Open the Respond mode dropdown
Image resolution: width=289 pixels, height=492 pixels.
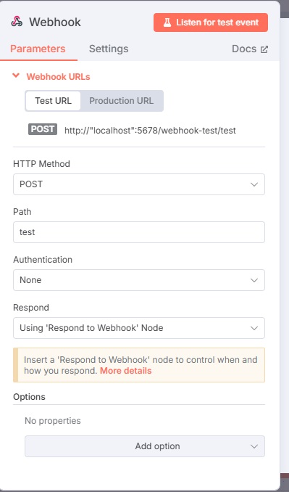click(139, 328)
